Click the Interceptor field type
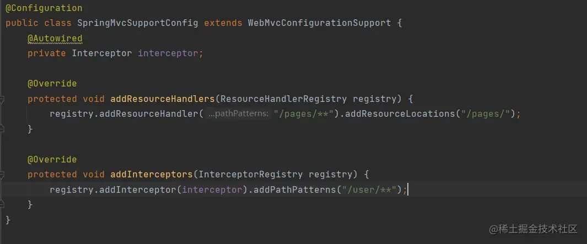Image resolution: width=587 pixels, height=244 pixels. coord(101,53)
